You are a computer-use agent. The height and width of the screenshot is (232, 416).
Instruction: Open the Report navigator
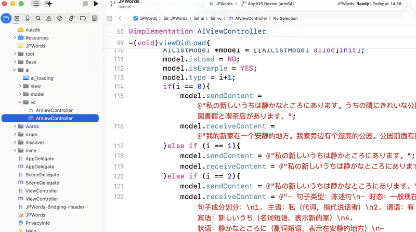coord(94,18)
